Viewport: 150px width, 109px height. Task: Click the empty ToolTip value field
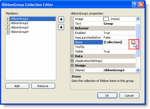click(119, 47)
